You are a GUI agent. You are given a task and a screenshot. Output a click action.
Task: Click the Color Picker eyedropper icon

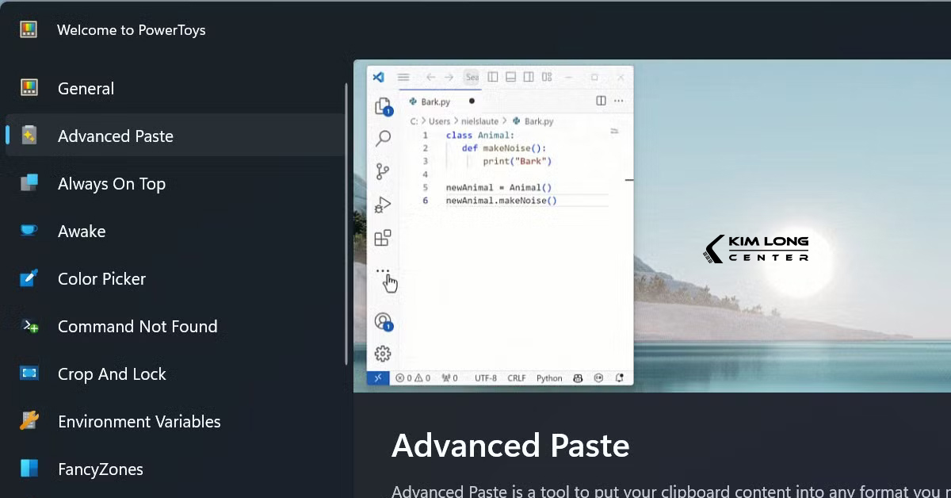[29, 278]
